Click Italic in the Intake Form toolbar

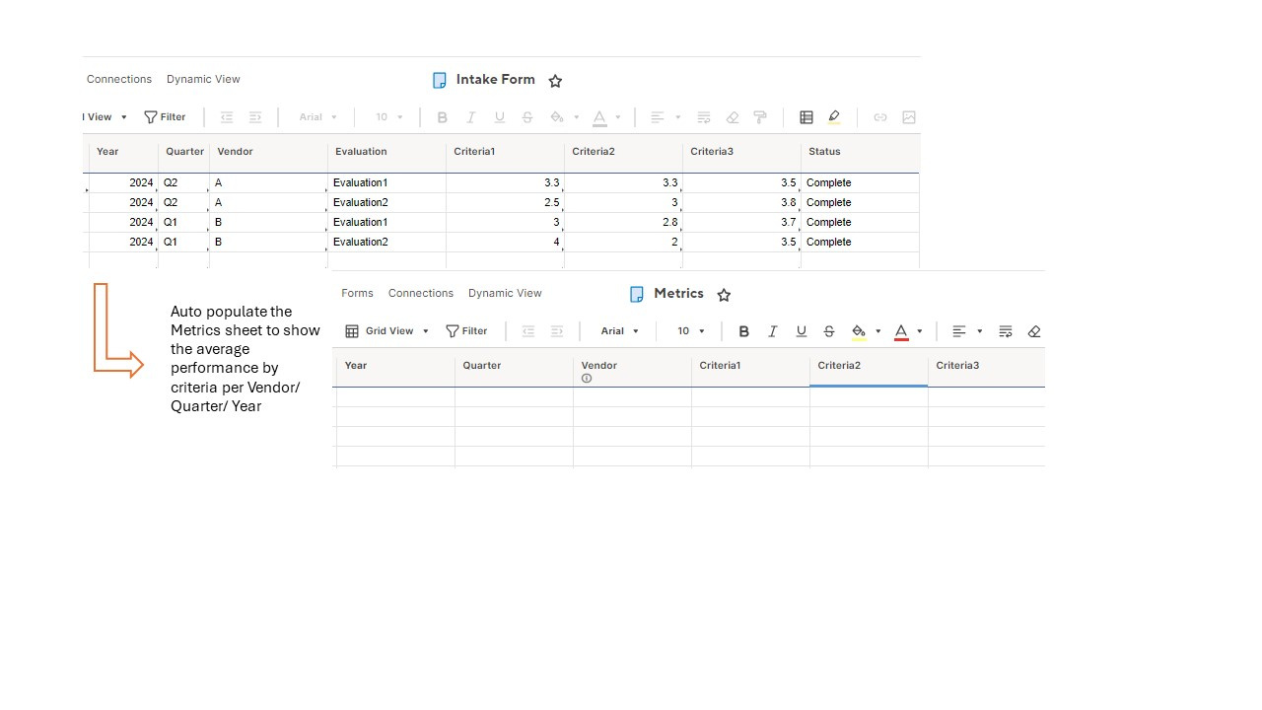pos(471,117)
